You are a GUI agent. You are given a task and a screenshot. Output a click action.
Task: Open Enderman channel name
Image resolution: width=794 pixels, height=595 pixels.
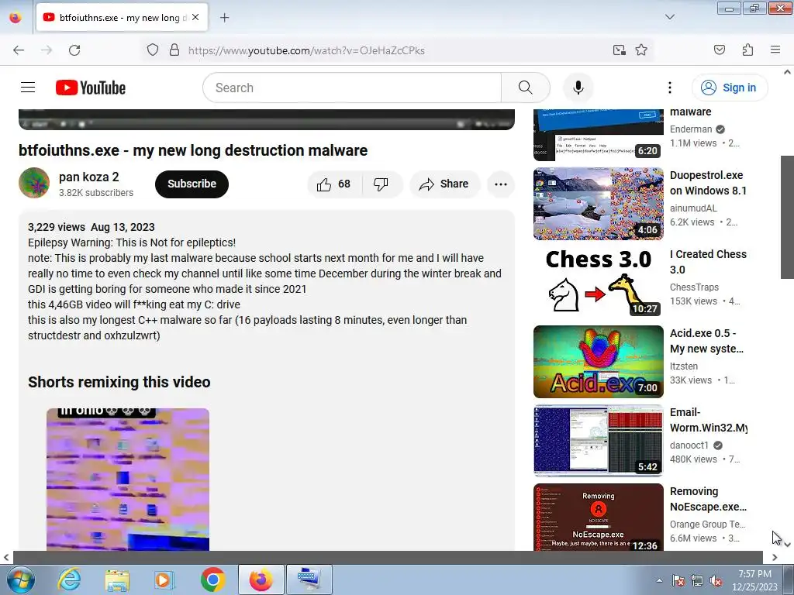tap(691, 129)
